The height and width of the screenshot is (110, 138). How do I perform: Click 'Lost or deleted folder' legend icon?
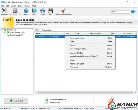tap(47, 100)
